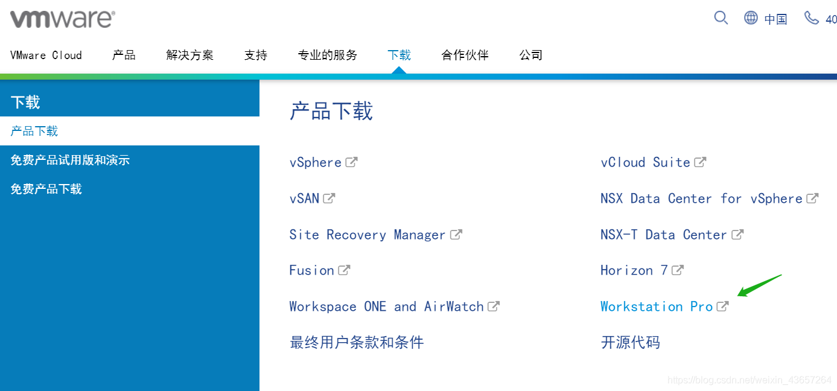Click the phone contact icon
The width and height of the screenshot is (837, 391).
click(x=812, y=17)
